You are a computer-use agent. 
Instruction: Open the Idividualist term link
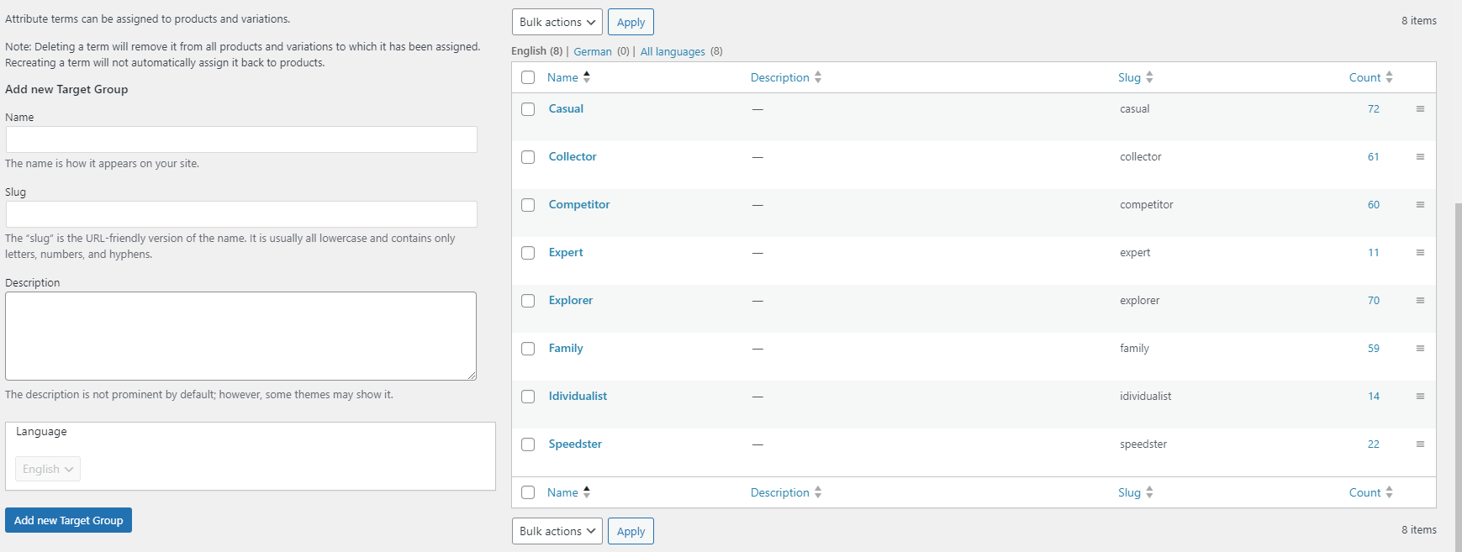[578, 396]
